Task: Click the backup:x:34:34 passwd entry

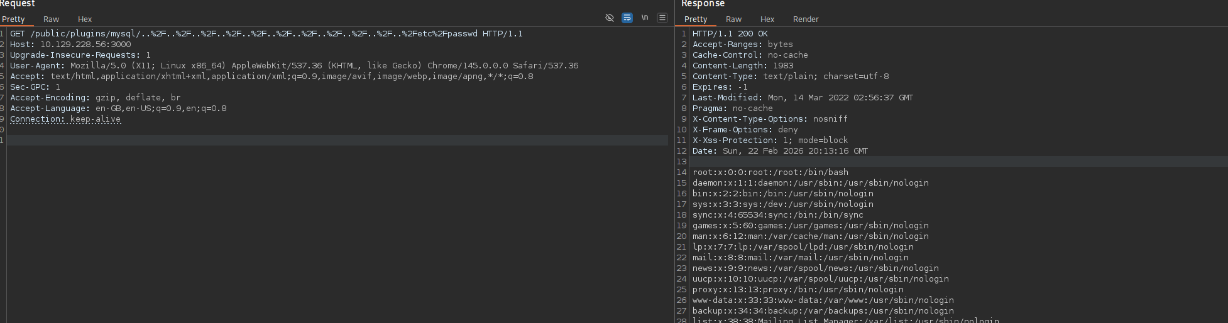Action: pos(823,311)
